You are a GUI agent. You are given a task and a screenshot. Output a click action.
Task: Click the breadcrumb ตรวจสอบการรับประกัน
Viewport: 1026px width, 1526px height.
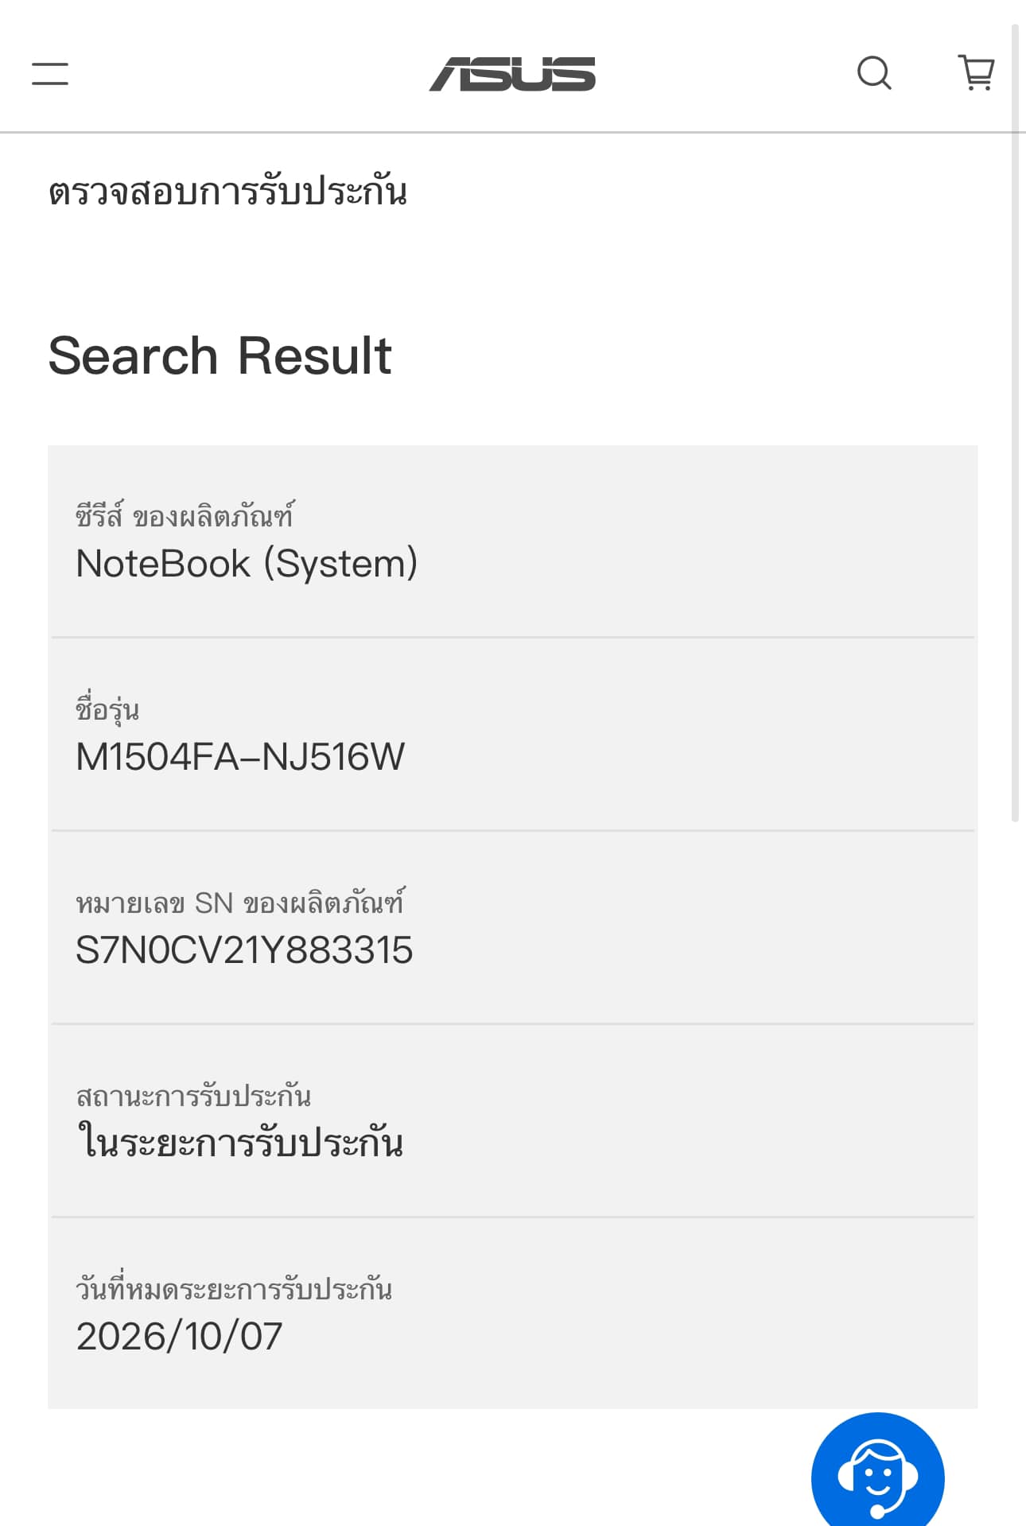[x=231, y=191]
